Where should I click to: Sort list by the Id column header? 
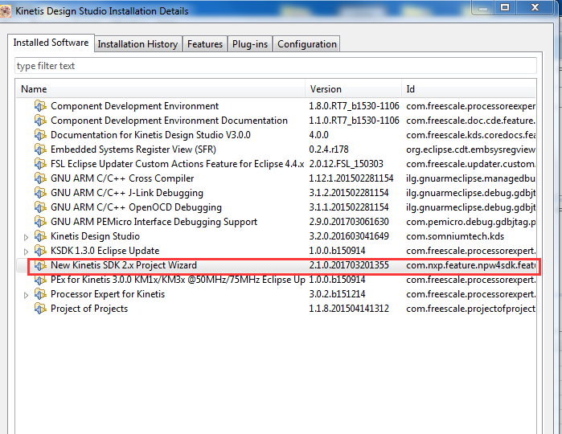tap(469, 89)
